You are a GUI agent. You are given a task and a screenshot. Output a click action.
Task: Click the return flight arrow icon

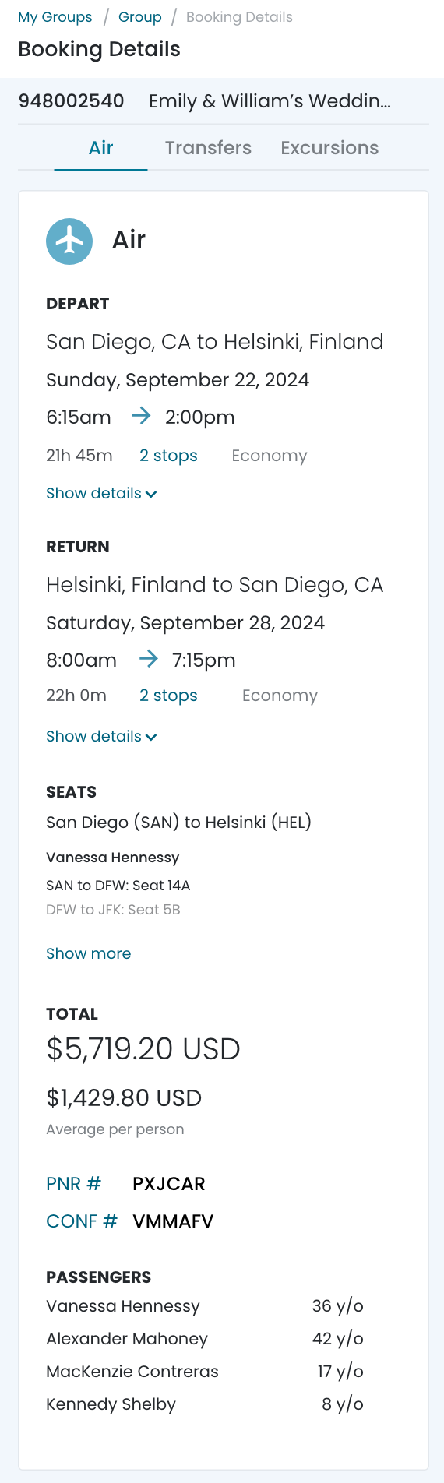click(148, 659)
